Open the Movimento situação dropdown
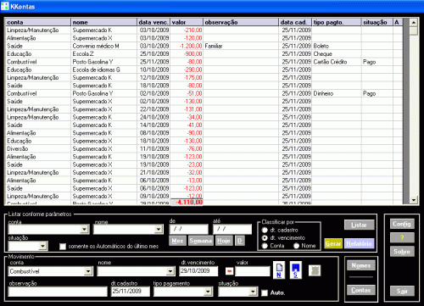 coord(253,292)
